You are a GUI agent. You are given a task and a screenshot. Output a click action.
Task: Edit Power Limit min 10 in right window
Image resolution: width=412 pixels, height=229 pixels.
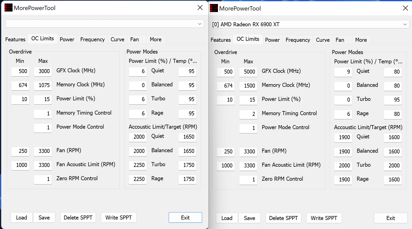click(226, 100)
